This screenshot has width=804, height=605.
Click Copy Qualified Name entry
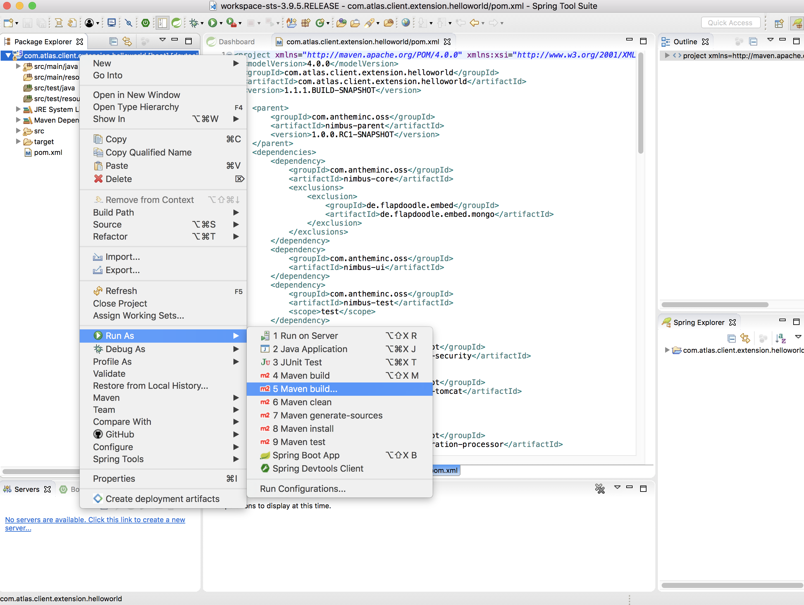163,152
